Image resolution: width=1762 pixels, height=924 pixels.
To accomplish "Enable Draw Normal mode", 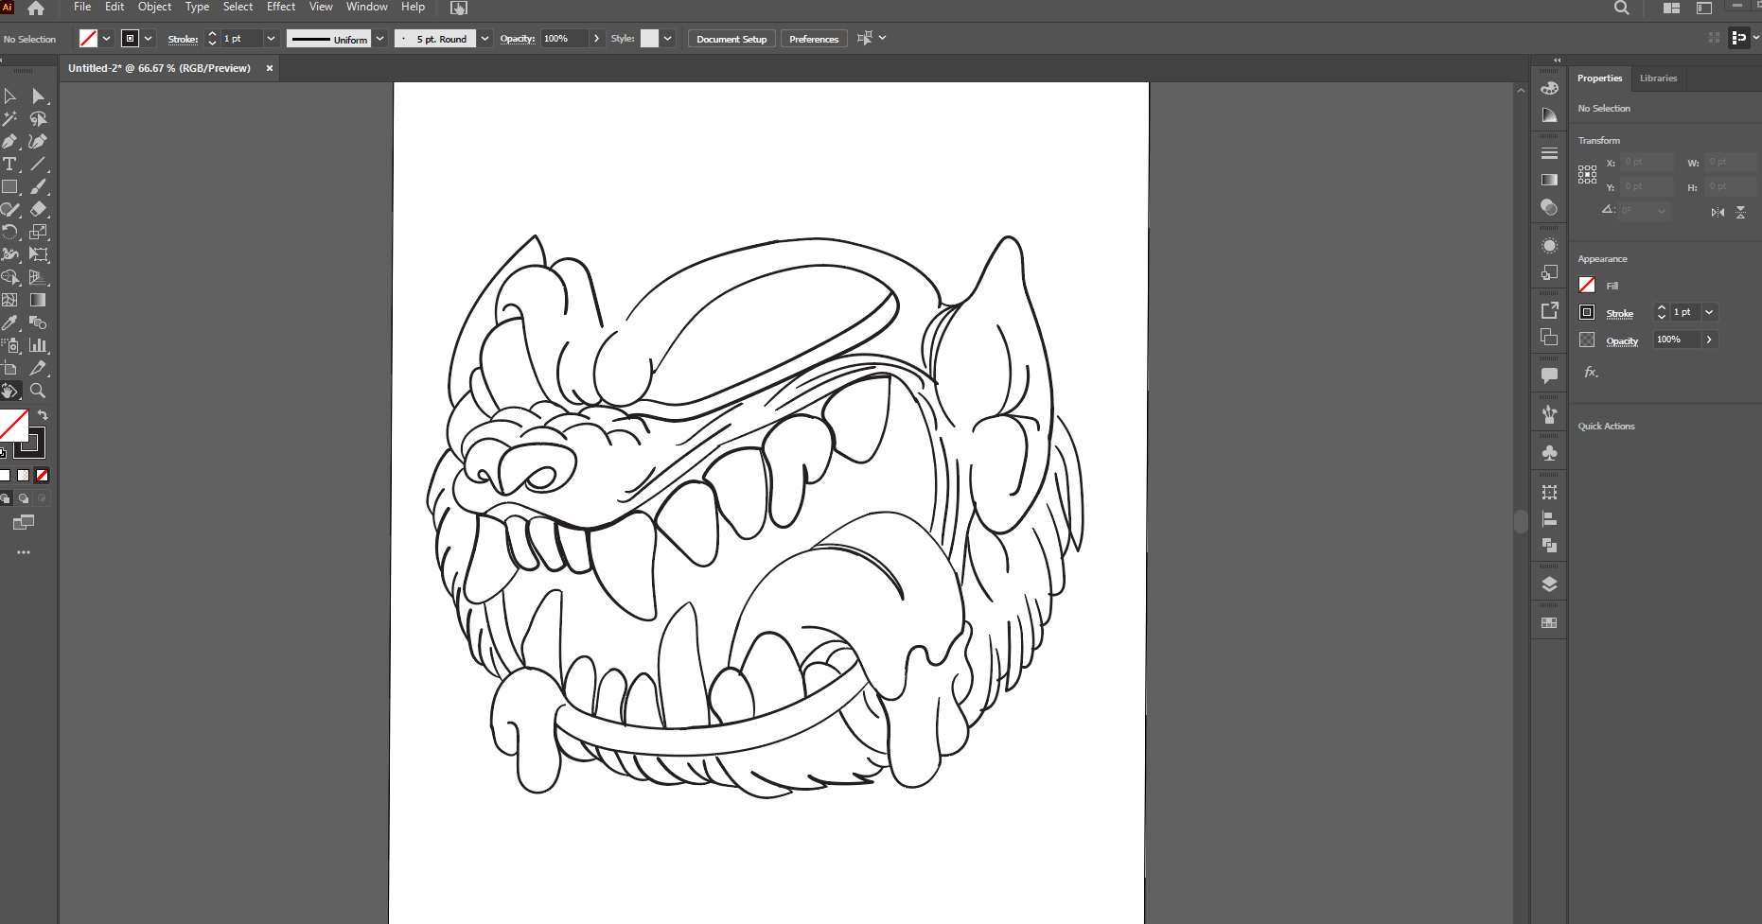I will point(6,498).
